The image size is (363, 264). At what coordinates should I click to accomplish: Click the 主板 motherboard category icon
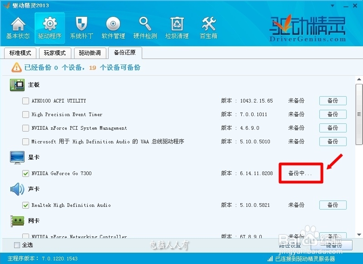click(17, 85)
